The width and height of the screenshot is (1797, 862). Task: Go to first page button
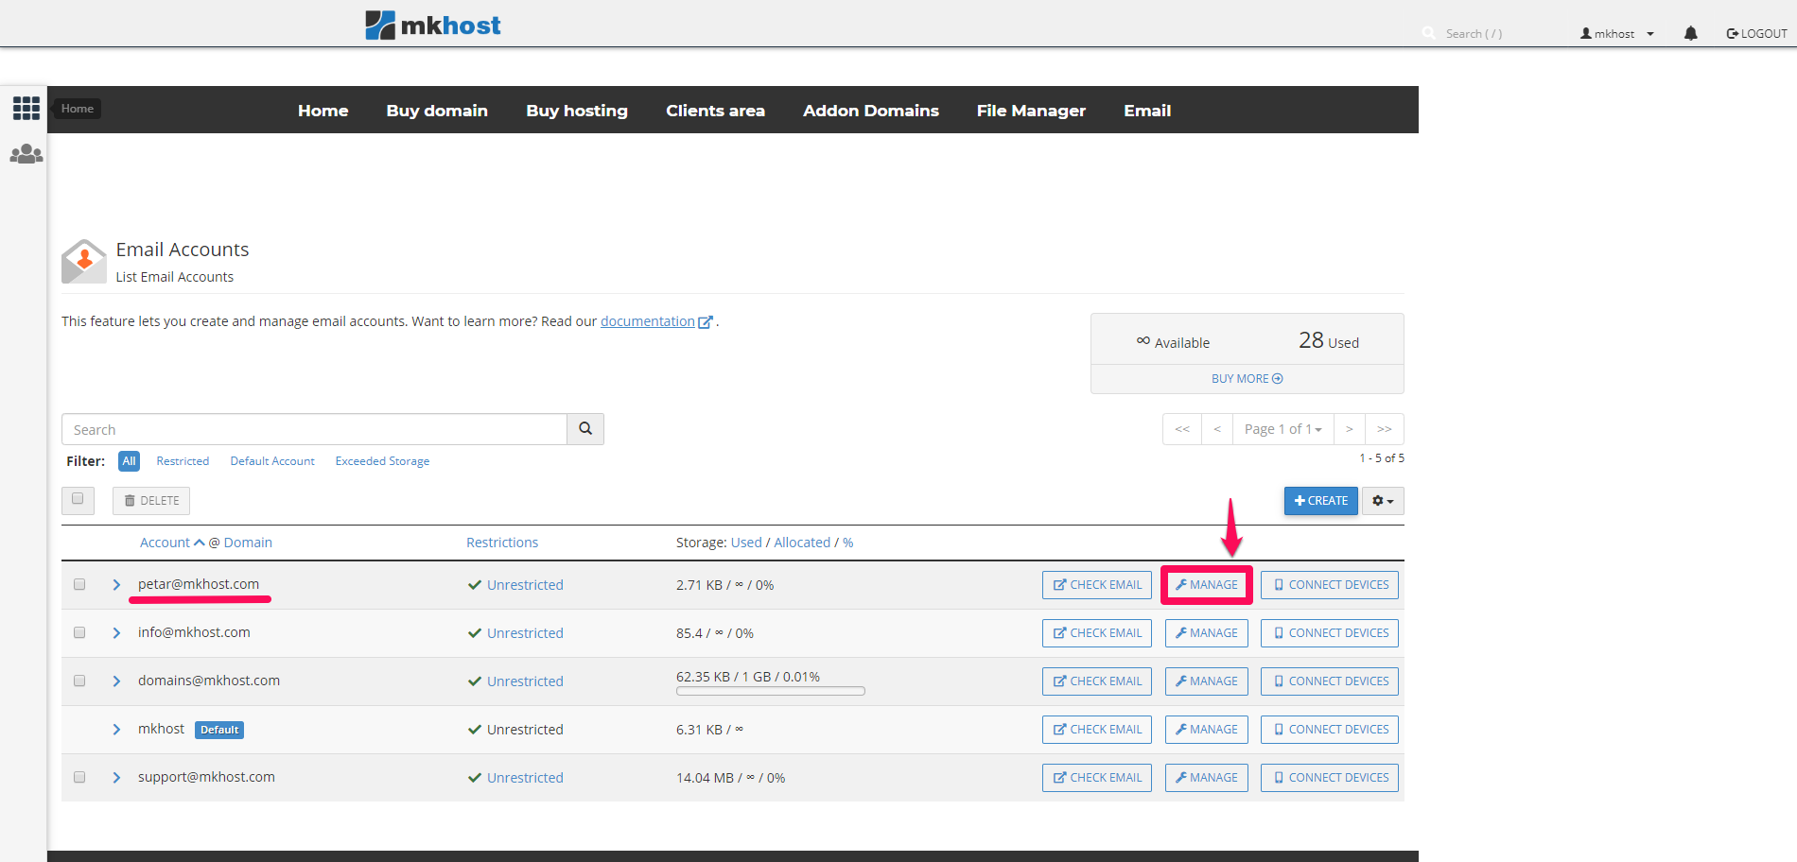(x=1182, y=429)
